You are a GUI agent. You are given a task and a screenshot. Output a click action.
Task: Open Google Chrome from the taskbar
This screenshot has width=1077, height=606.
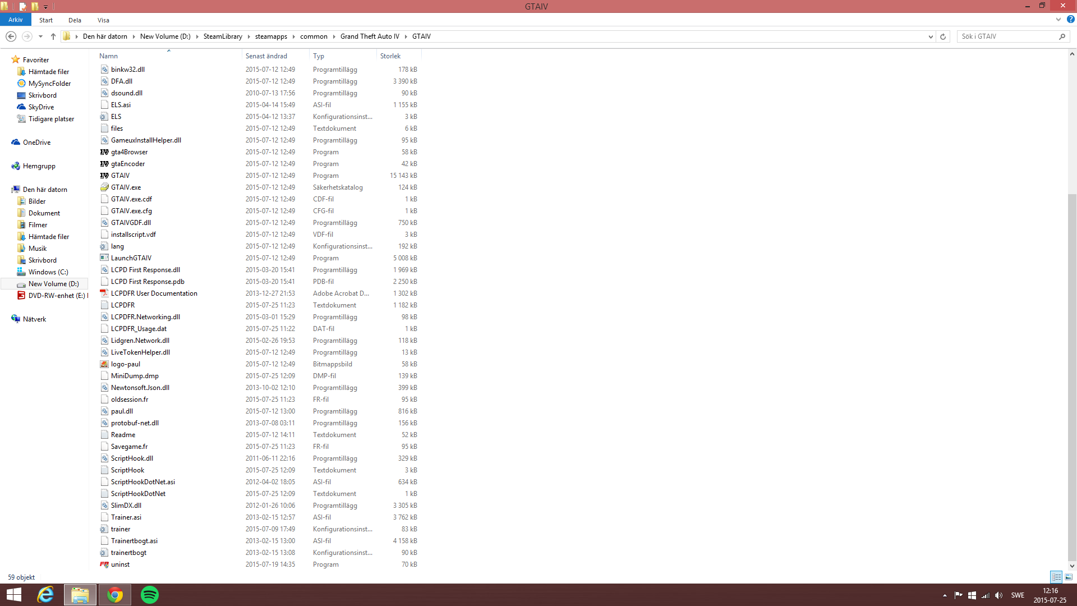115,595
